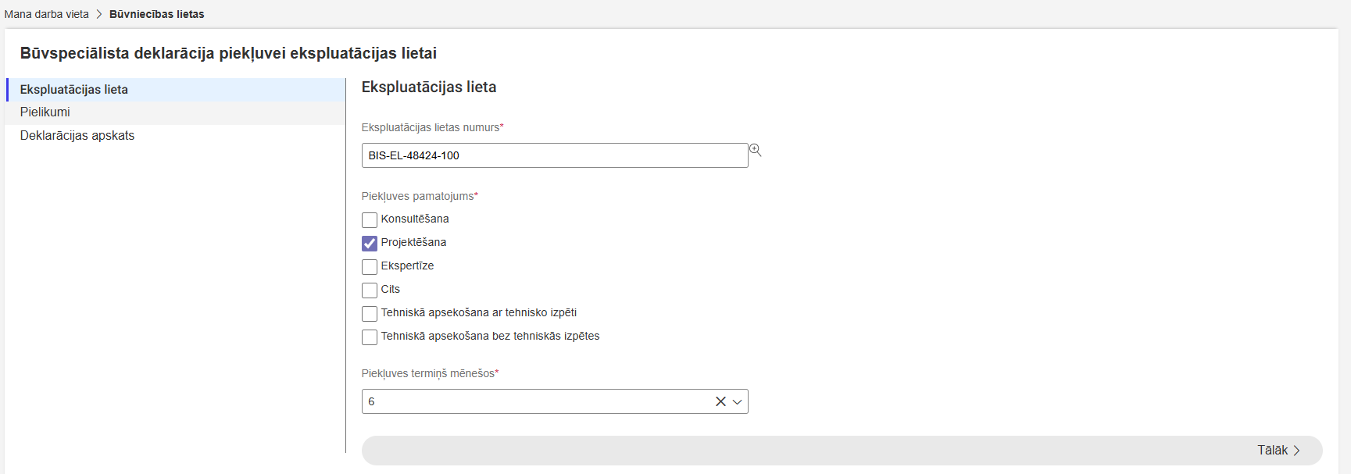Select the Cits checkbox

point(370,290)
